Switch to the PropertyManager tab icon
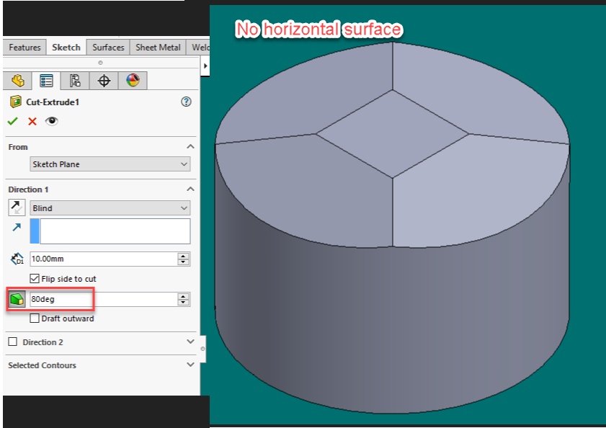The width and height of the screenshot is (606, 428). pos(46,81)
